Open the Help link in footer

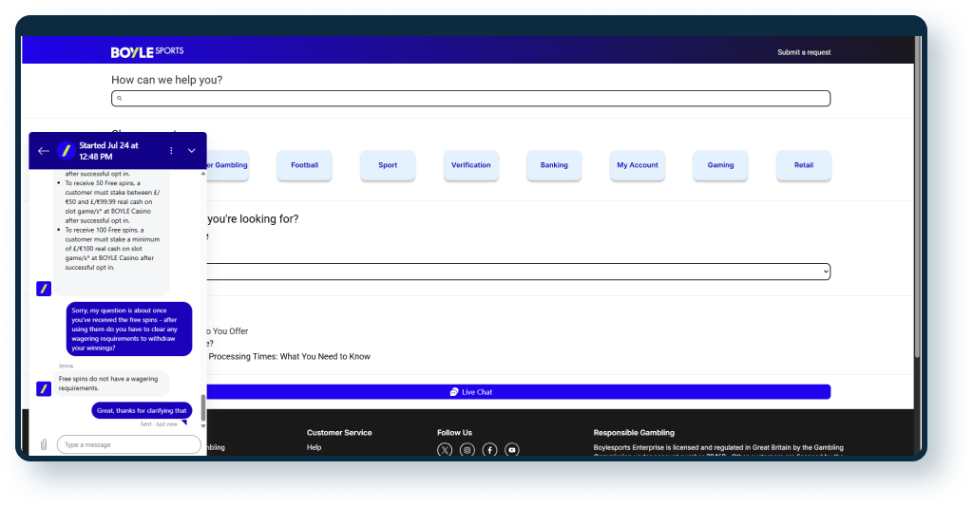[314, 447]
